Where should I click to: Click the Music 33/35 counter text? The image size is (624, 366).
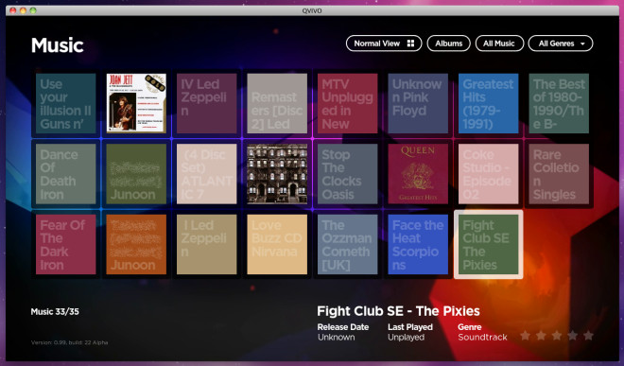coord(55,311)
